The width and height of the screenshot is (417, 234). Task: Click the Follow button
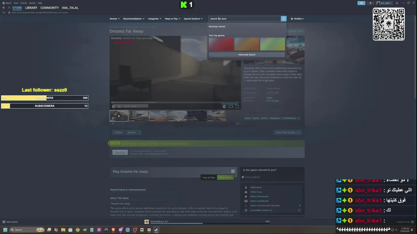click(118, 132)
